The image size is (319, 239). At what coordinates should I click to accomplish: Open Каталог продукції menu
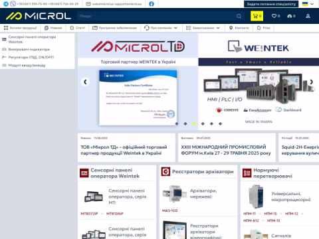[x=21, y=28]
